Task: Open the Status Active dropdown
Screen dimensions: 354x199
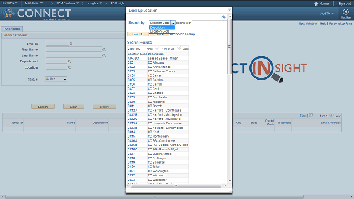Action: tap(56, 79)
